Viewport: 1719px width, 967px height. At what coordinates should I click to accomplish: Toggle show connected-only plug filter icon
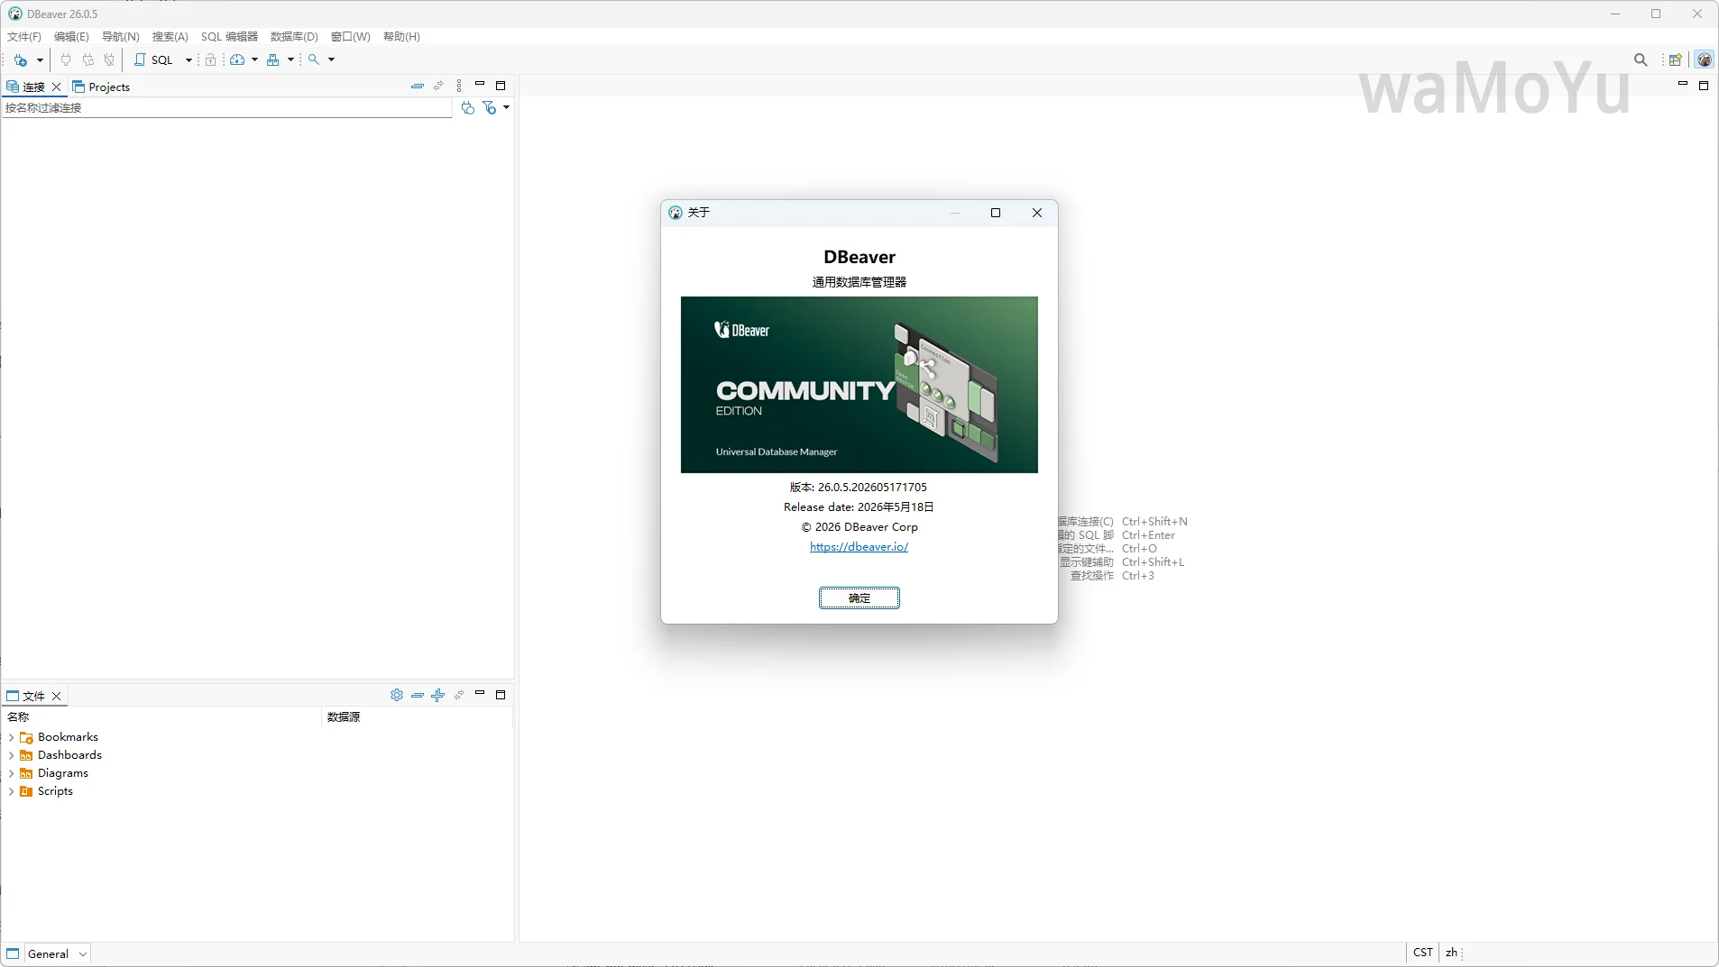(x=467, y=108)
